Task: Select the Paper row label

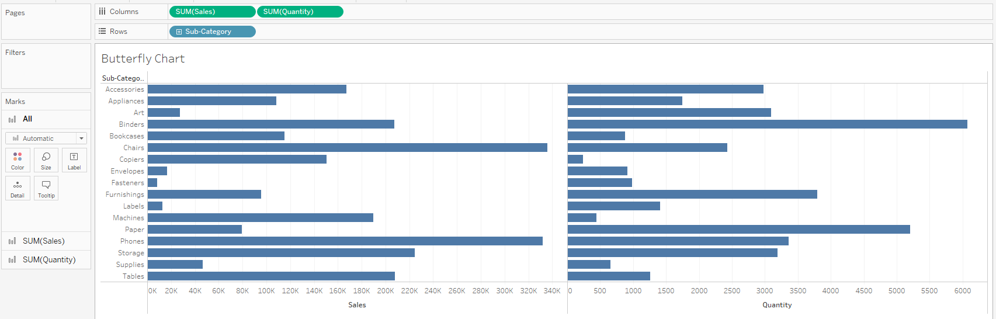Action: tap(134, 230)
